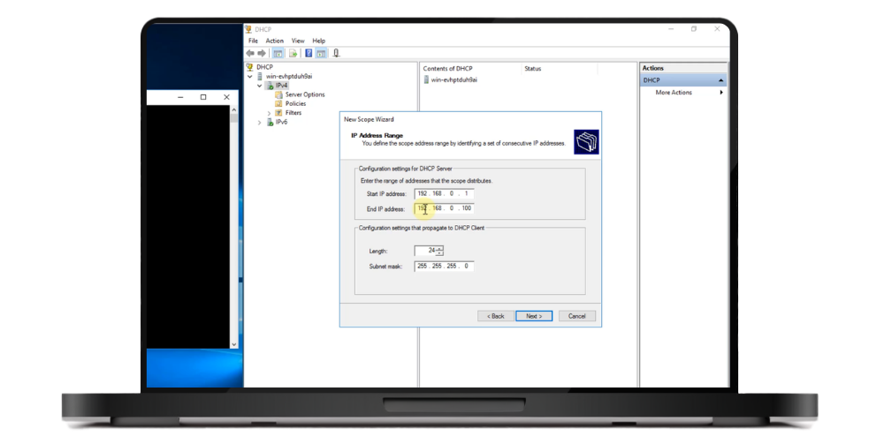Open the View menu

click(x=298, y=41)
